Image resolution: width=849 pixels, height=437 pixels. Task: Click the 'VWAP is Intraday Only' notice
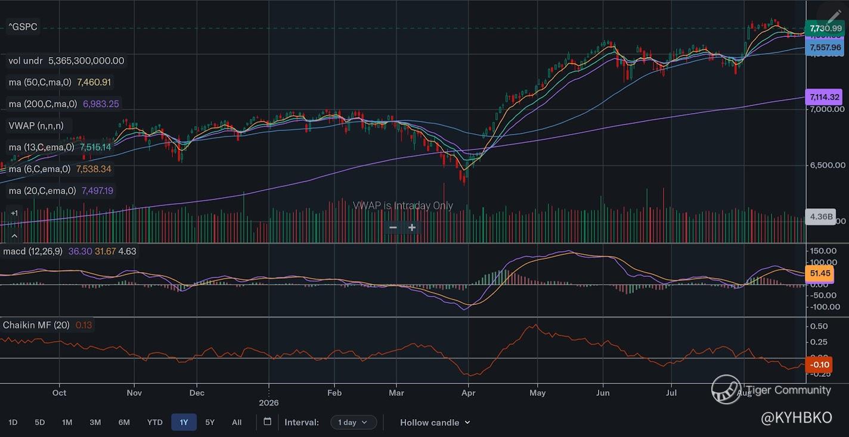(403, 206)
